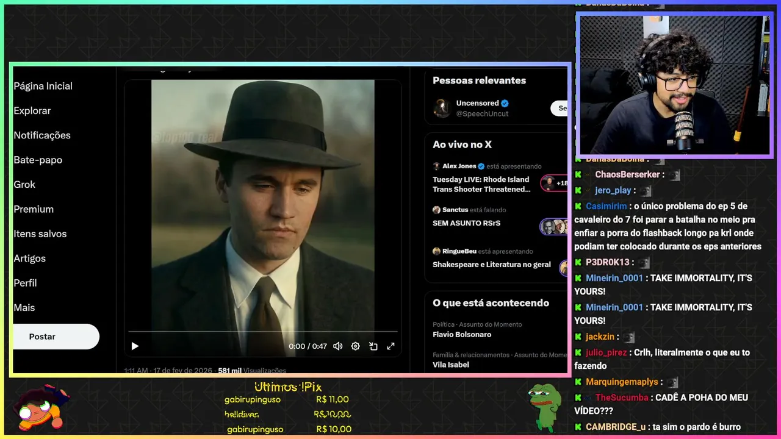The image size is (781, 439).
Task: Open Artigos in the sidebar
Action: [30, 259]
